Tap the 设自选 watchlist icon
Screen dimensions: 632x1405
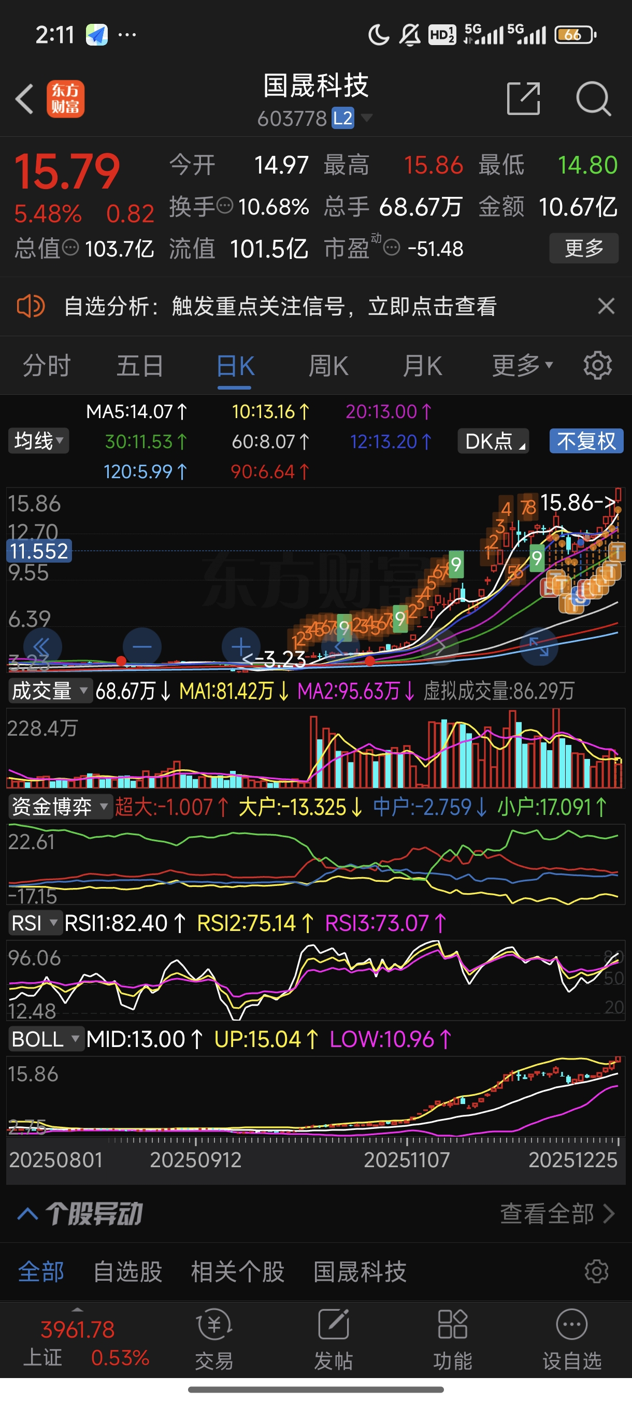(x=572, y=1340)
